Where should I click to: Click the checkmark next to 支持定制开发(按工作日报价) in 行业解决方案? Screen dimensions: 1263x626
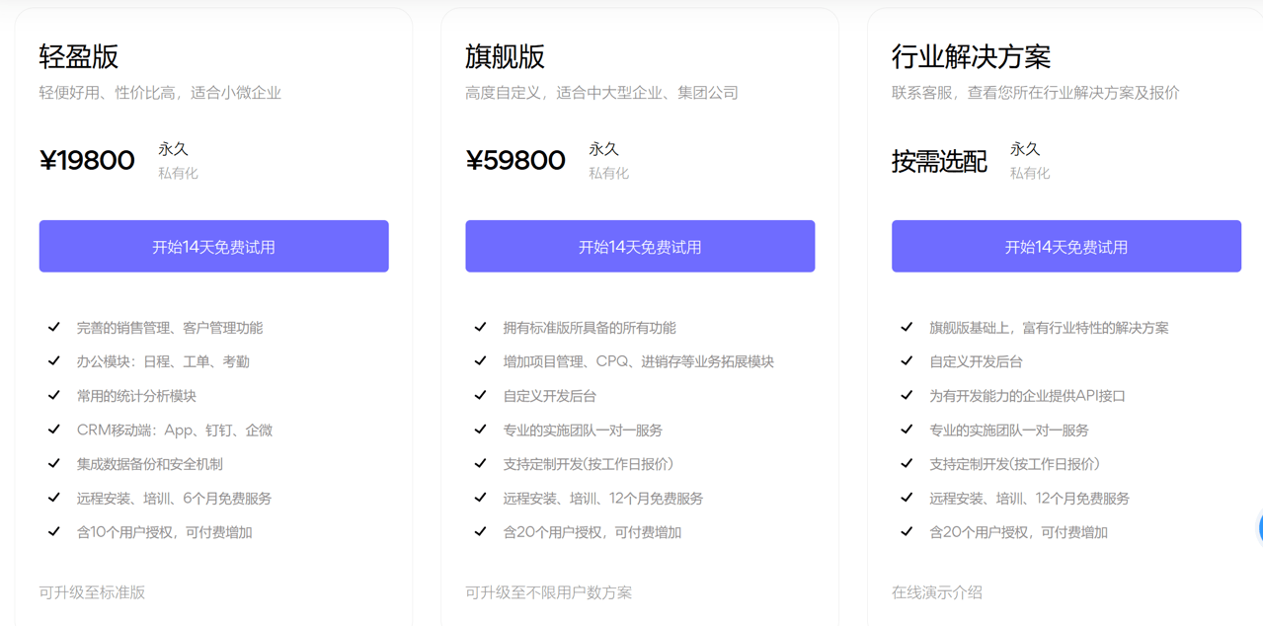[906, 464]
